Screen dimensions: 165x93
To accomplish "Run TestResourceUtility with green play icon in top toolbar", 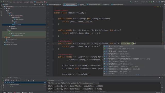I will click(149, 2).
